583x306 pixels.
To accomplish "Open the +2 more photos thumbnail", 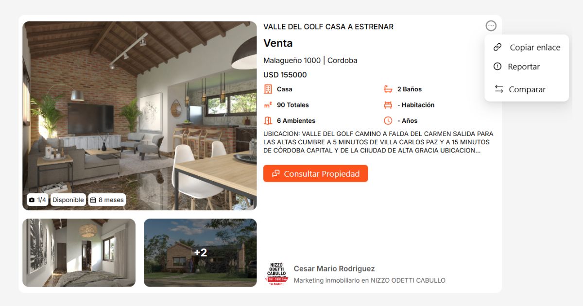I will 200,253.
